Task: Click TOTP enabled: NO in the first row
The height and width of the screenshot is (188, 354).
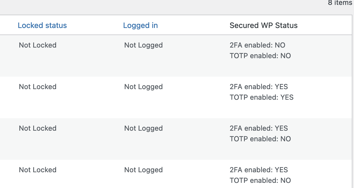Action: click(x=260, y=56)
